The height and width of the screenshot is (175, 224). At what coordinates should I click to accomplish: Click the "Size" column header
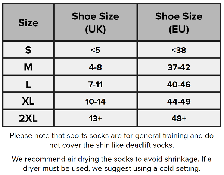coord(28,22)
